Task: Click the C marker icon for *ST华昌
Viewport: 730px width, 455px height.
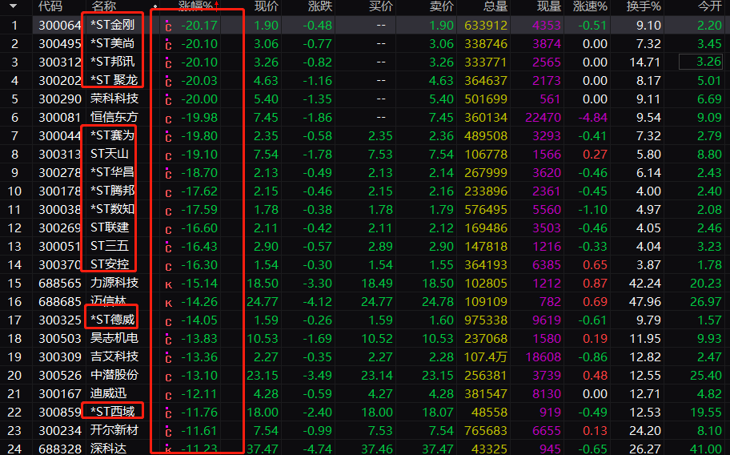Action: tap(168, 173)
